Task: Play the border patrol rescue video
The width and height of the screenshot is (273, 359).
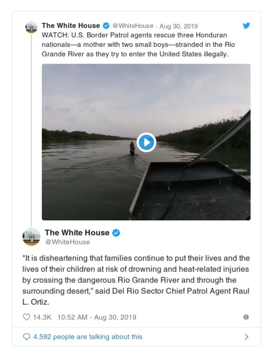Action: coord(146,142)
